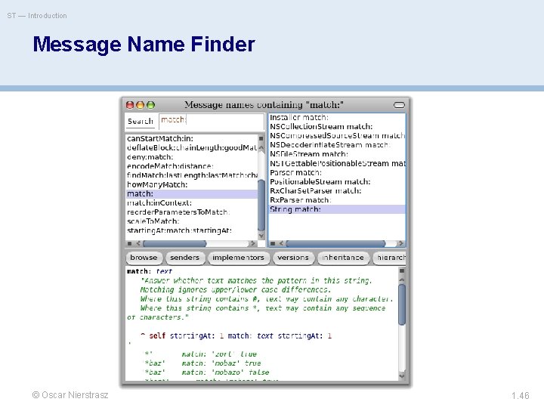Click implementor list scrollbar menu square
The image size is (544, 408).
tap(273, 243)
